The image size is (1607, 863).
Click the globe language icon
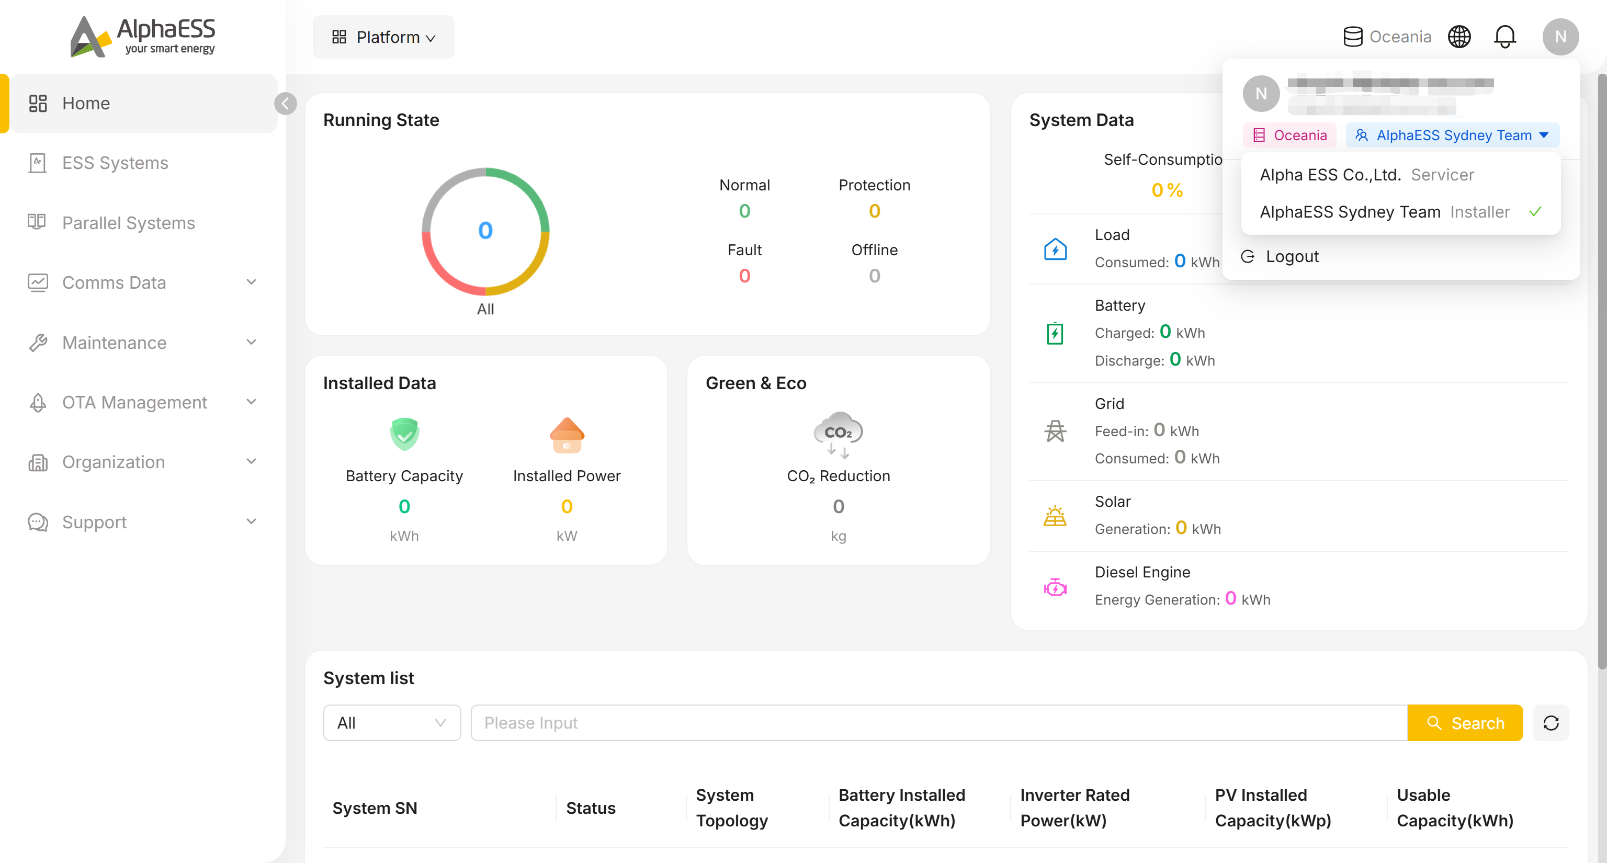(1458, 37)
